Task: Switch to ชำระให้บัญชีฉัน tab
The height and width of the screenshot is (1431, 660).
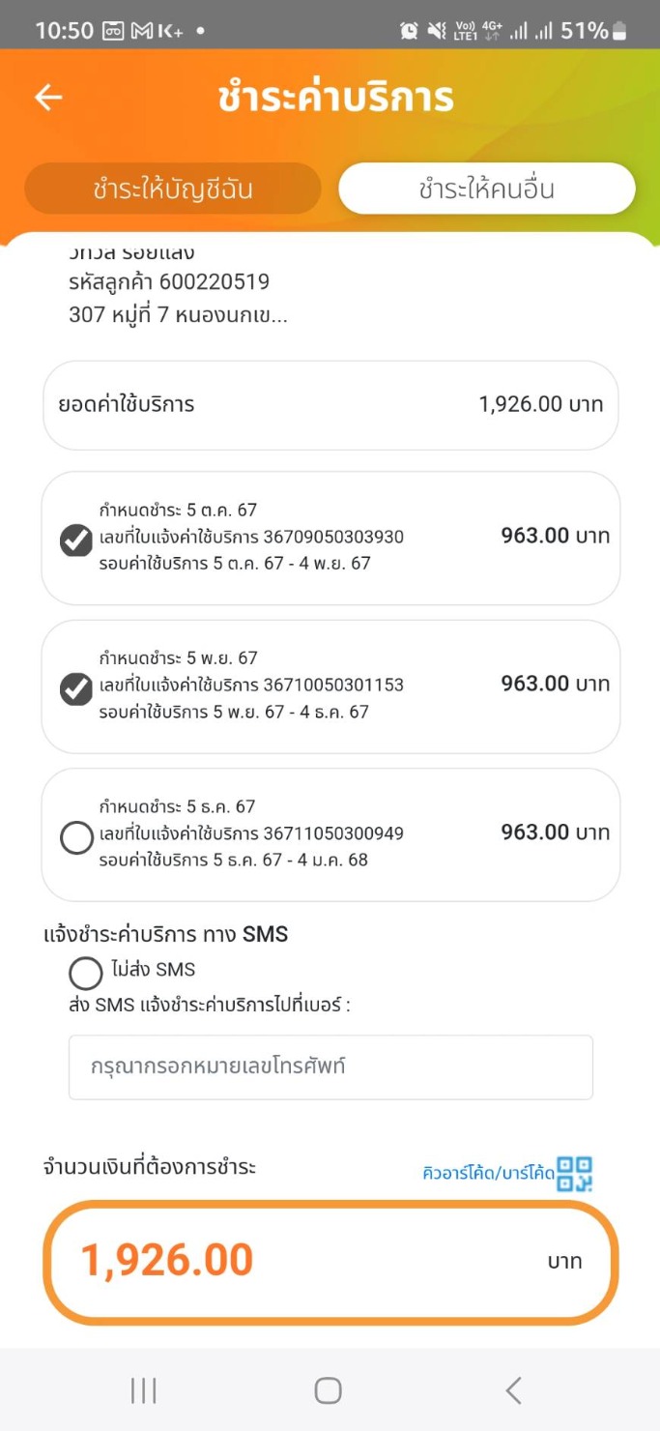Action: (173, 189)
